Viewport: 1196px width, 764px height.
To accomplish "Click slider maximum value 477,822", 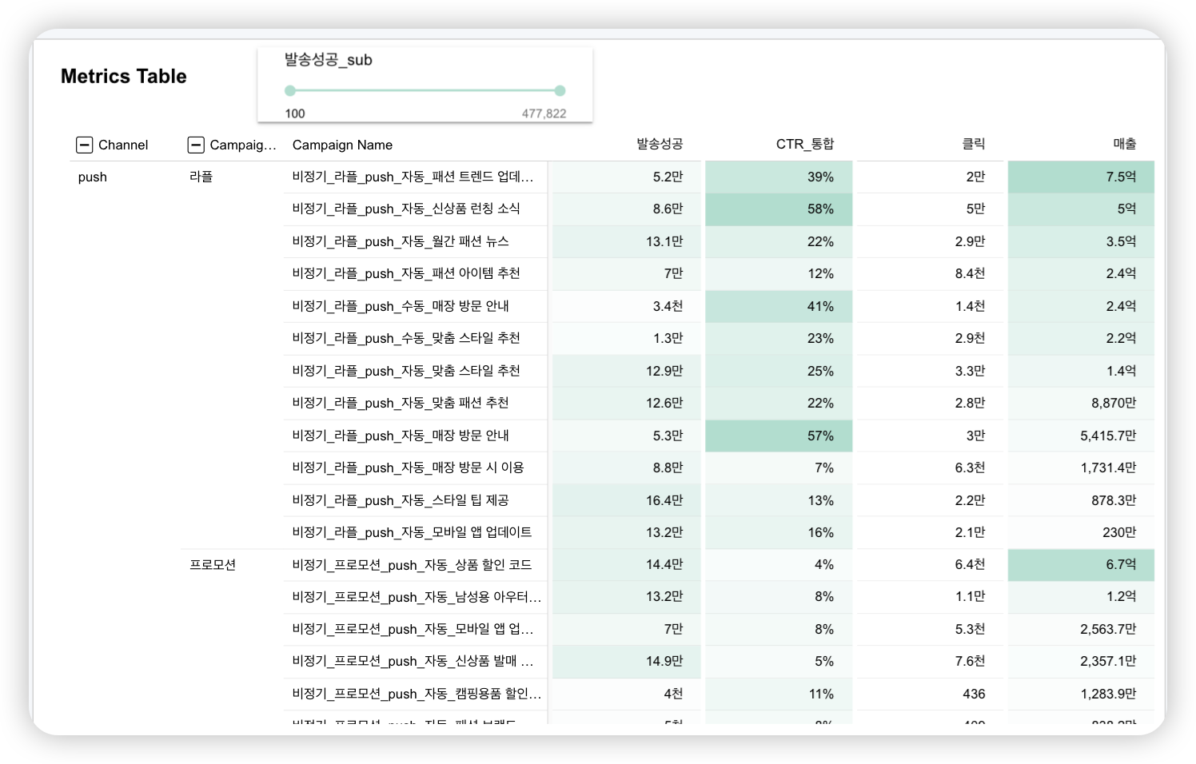I will [x=544, y=113].
